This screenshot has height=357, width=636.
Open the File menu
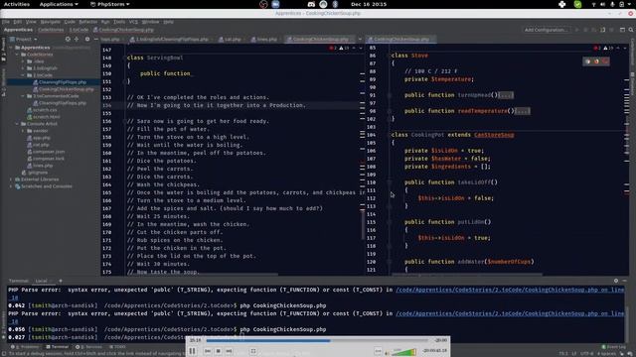point(6,22)
